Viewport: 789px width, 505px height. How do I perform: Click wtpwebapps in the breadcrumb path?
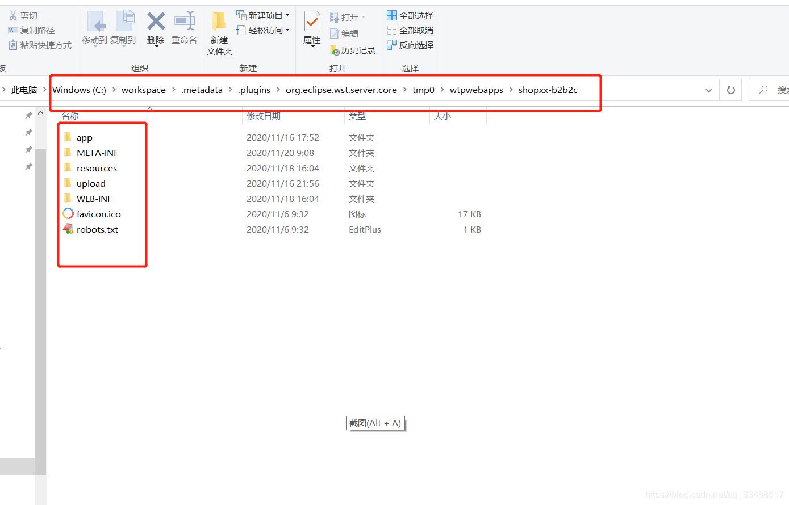(x=477, y=90)
